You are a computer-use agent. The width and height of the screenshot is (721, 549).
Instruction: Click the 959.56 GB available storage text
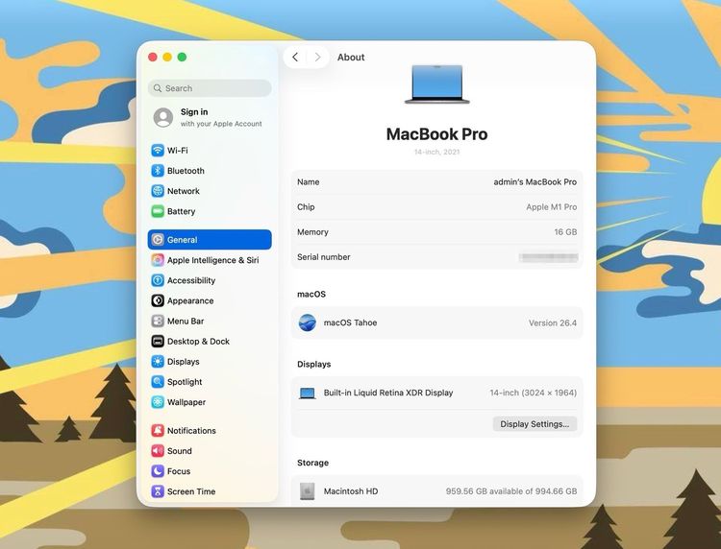(x=510, y=491)
